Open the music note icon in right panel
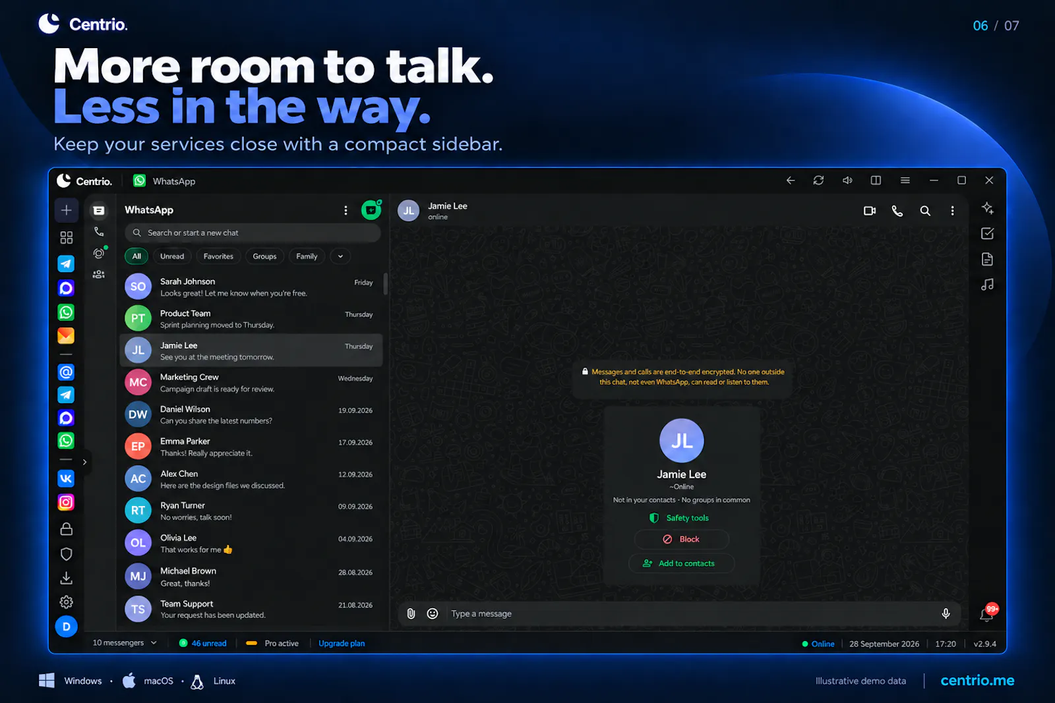 tap(987, 285)
